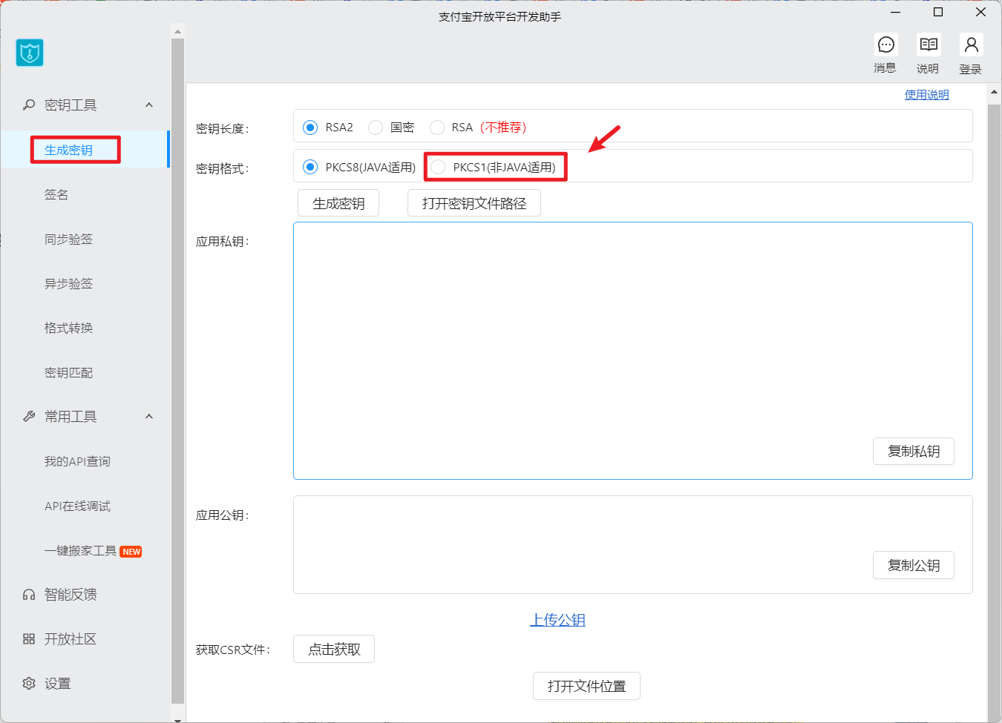Open the 使用说明 link
The width and height of the screenshot is (1002, 723).
(926, 94)
